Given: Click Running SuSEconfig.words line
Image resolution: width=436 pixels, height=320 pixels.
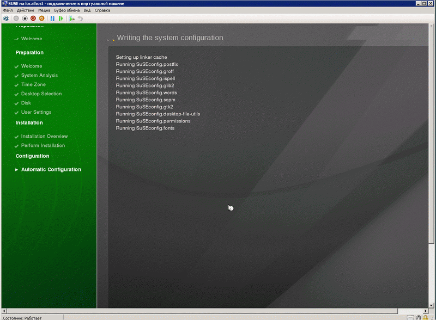Looking at the screenshot, I should [146, 93].
